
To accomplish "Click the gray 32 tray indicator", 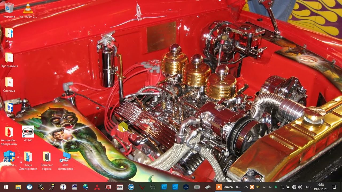I will pyautogui.click(x=270, y=187).
